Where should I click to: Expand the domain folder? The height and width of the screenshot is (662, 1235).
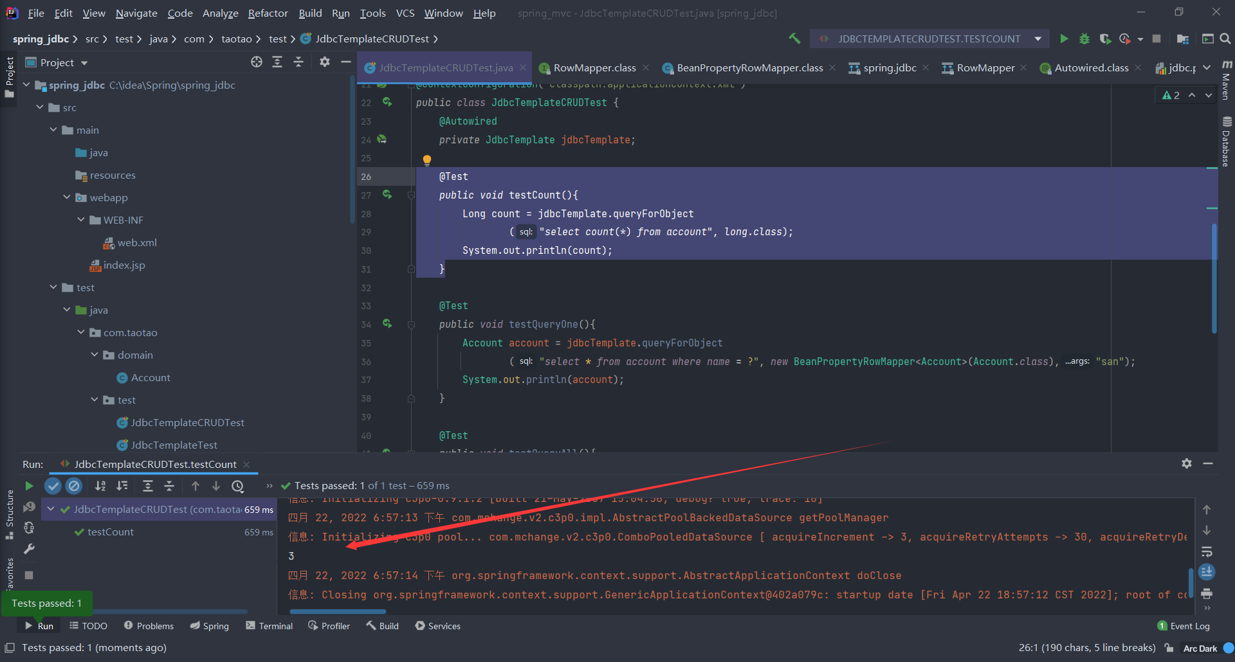[x=95, y=355]
